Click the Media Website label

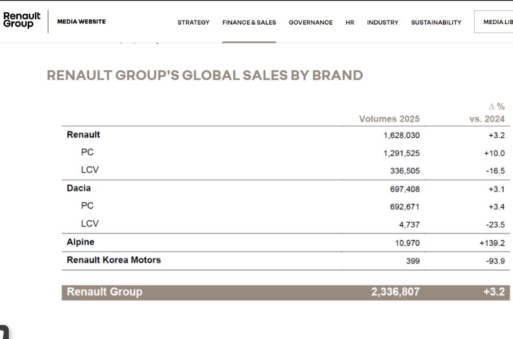point(82,22)
